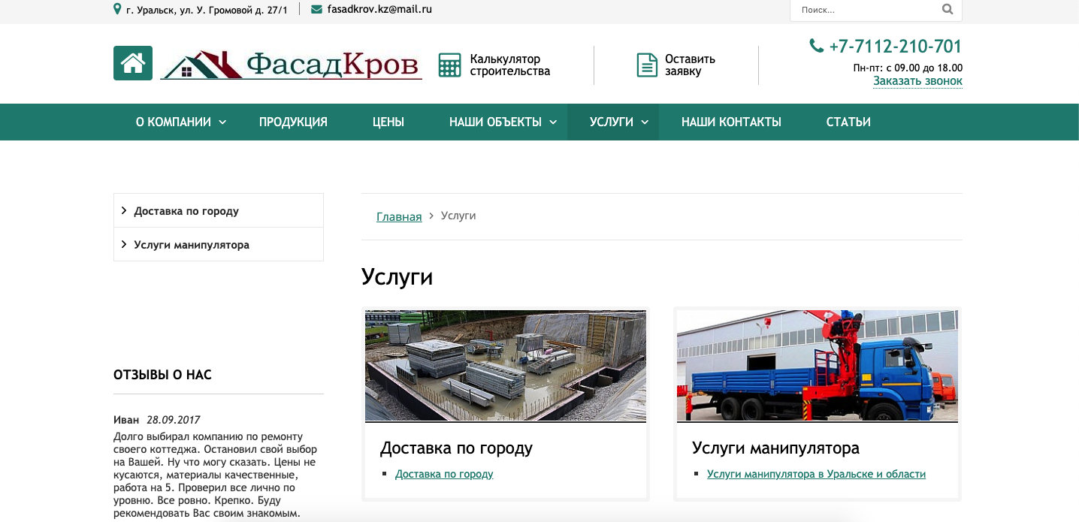The height and width of the screenshot is (522, 1079).
Task: Click the underlined Доставка по городу link
Action: coord(444,474)
